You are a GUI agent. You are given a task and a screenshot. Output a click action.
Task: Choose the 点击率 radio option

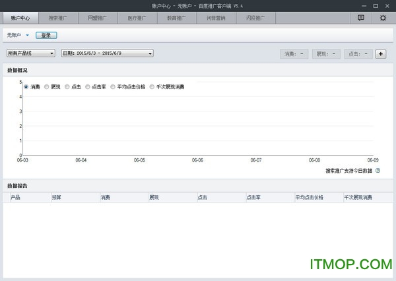click(x=88, y=86)
